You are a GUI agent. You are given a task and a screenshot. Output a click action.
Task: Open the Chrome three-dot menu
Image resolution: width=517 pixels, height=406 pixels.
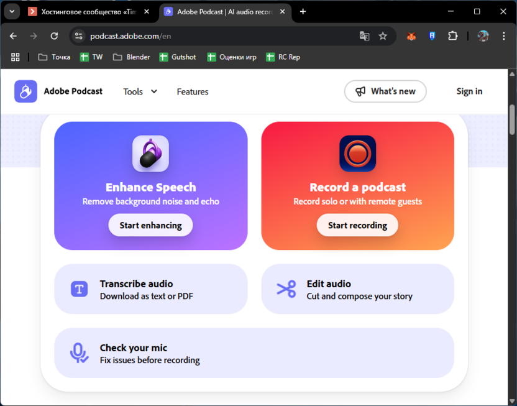tap(504, 36)
